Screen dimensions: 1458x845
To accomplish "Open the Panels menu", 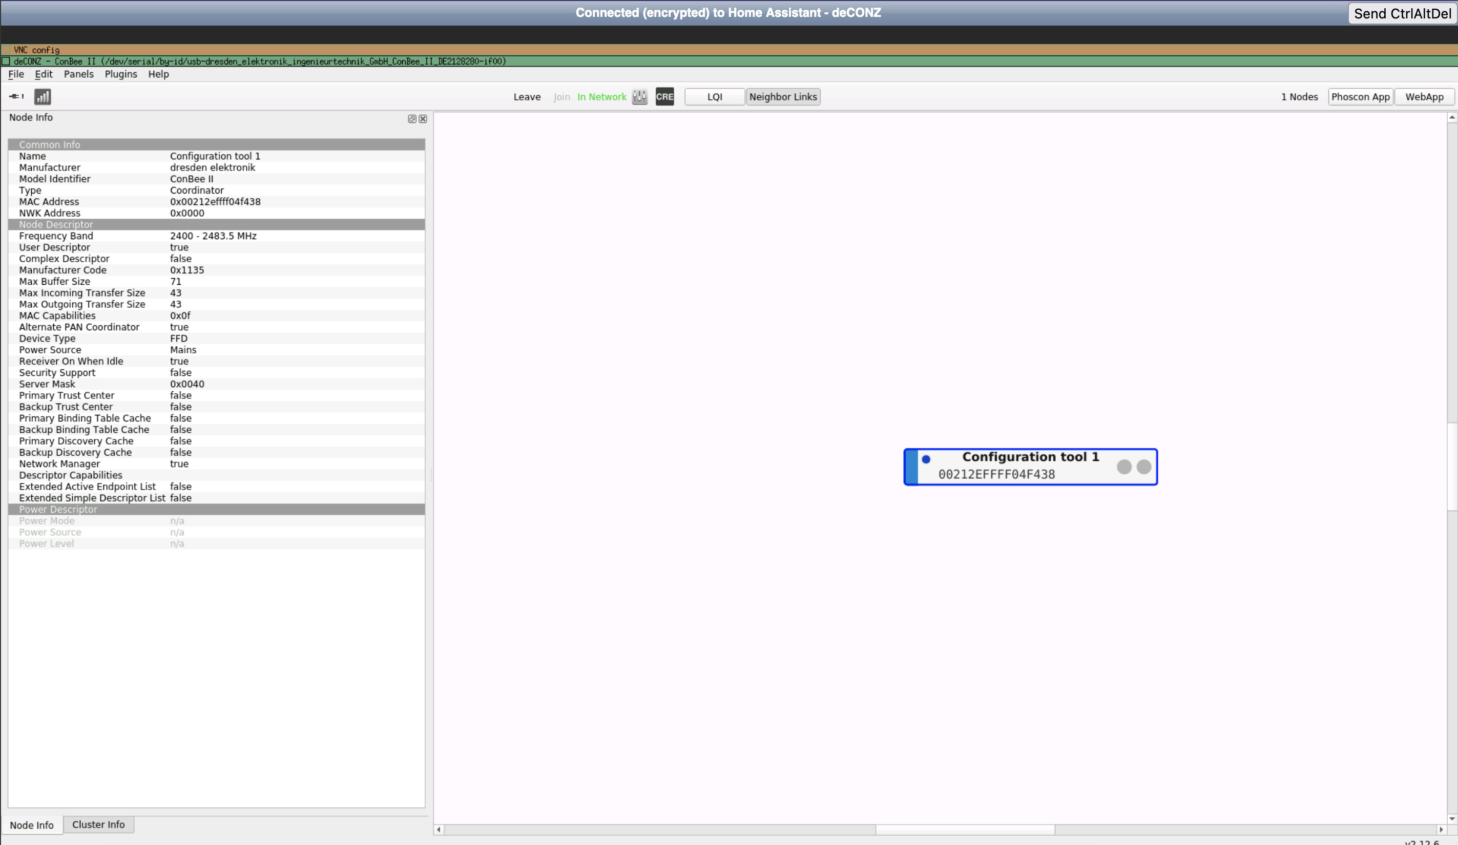I will pos(79,74).
